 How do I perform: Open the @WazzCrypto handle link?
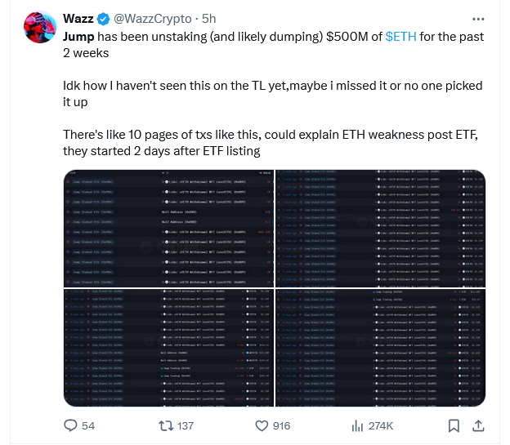(x=153, y=19)
